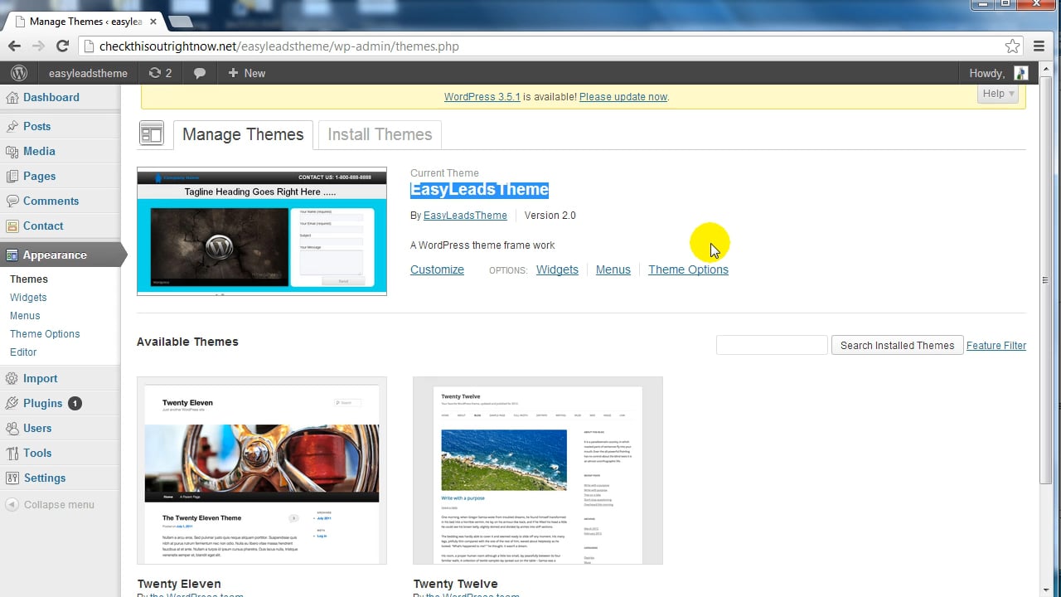The width and height of the screenshot is (1061, 597).
Task: Go back with the browser back arrow
Action: coord(14,46)
